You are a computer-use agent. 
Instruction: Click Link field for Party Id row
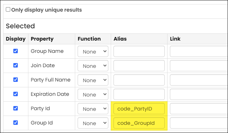click(x=199, y=109)
